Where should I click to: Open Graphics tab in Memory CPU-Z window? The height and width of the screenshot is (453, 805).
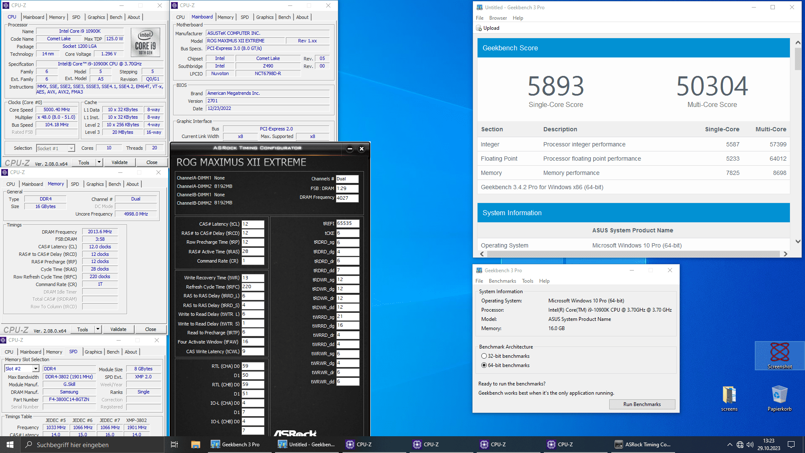click(95, 184)
